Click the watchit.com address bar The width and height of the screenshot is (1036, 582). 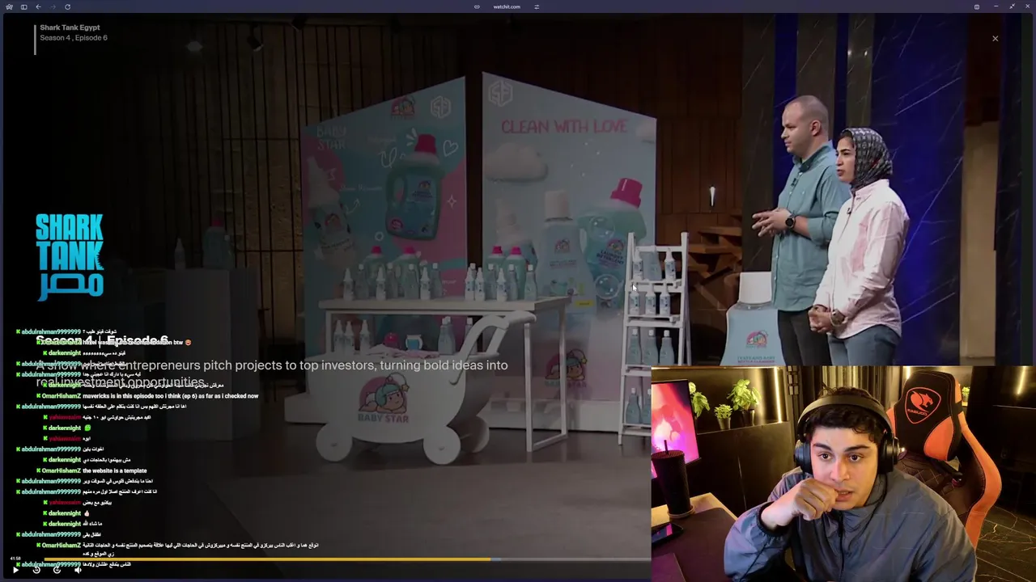pos(507,6)
